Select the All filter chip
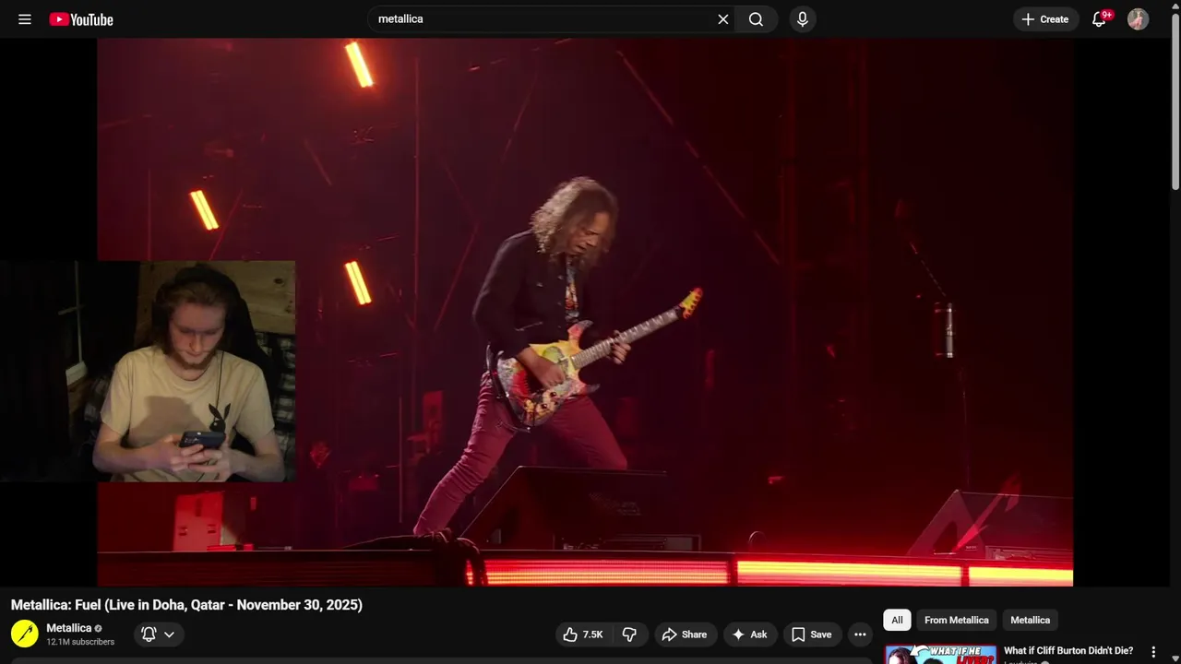Image resolution: width=1181 pixels, height=664 pixels. [897, 620]
